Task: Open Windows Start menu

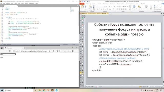Action: tap(2, 90)
